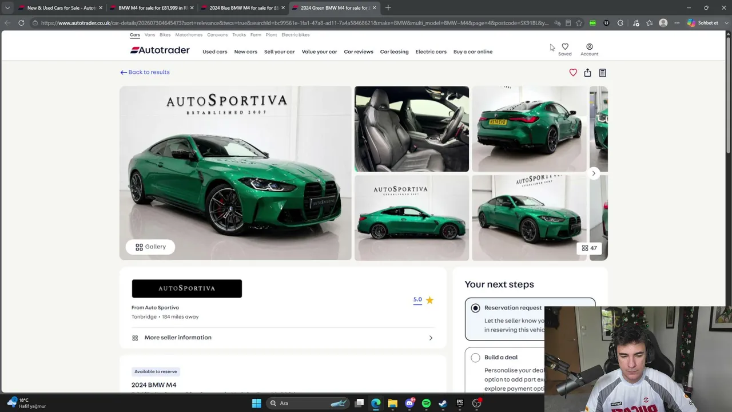The image size is (732, 412).
Task: Open browser settings and more menu
Action: point(677,23)
